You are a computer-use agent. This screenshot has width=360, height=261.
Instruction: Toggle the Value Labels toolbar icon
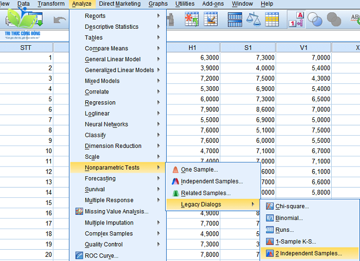tap(296, 19)
